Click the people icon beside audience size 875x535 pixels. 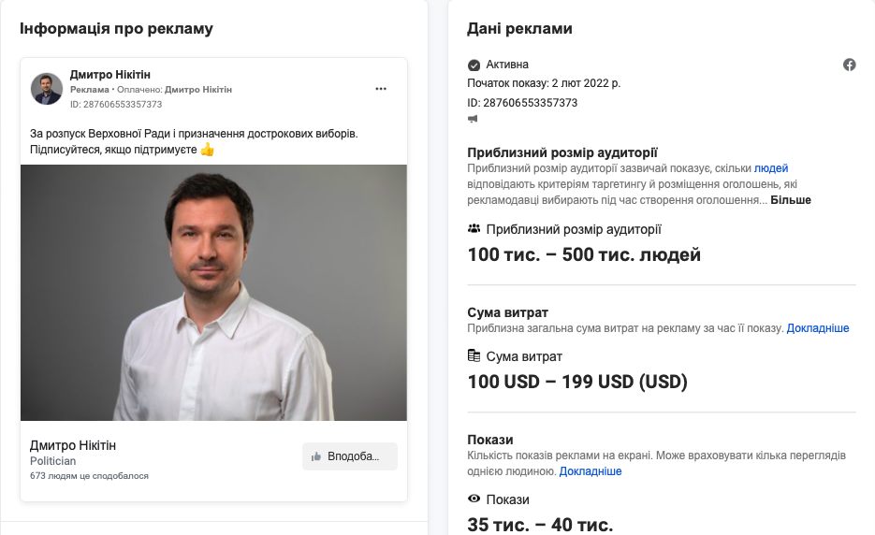pos(474,228)
